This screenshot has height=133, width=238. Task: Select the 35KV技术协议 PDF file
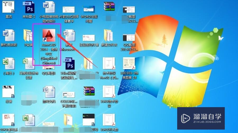[x=109, y=92]
